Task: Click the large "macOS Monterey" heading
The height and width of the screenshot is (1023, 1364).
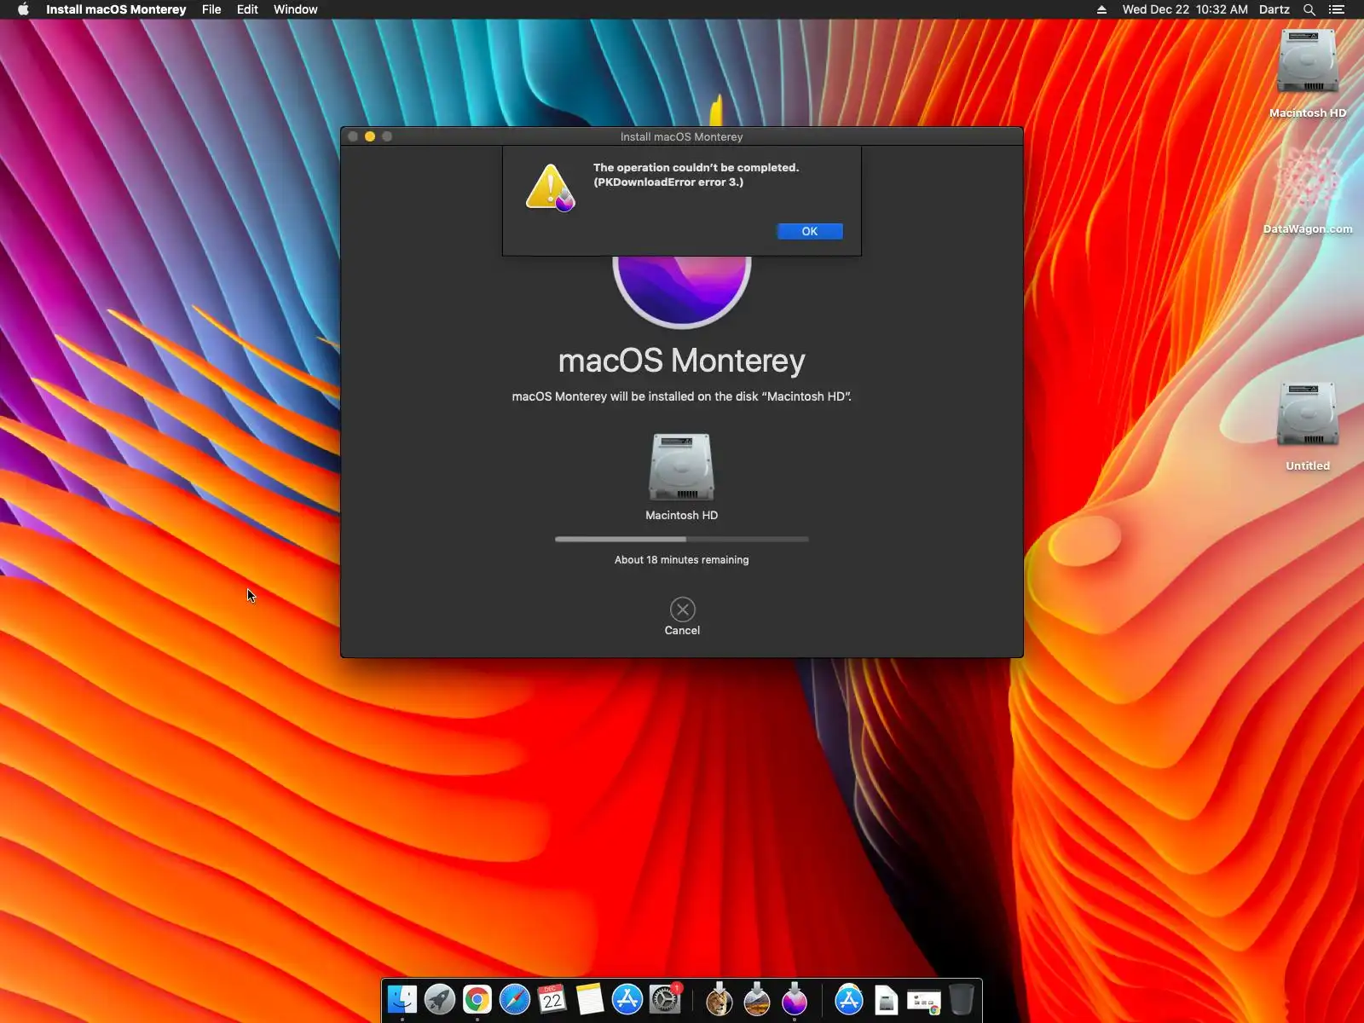Action: pyautogui.click(x=682, y=361)
